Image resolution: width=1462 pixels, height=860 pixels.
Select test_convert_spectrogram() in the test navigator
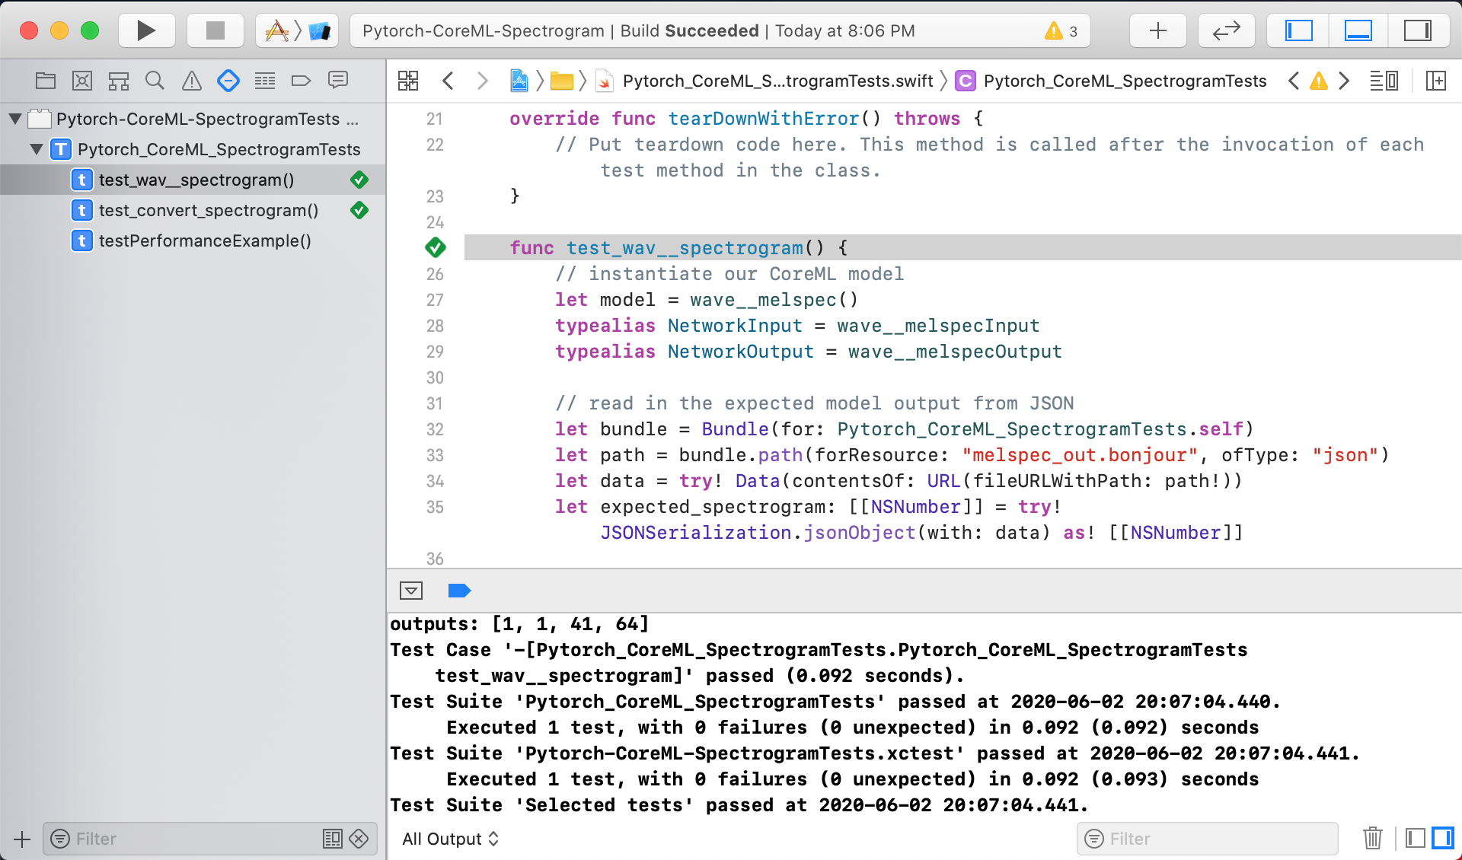click(193, 210)
